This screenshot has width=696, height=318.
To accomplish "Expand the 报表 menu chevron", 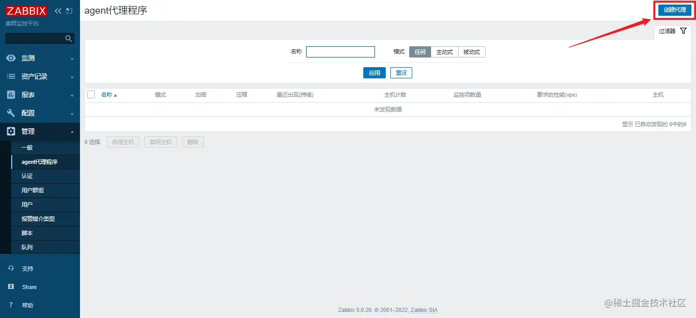I will point(72,95).
